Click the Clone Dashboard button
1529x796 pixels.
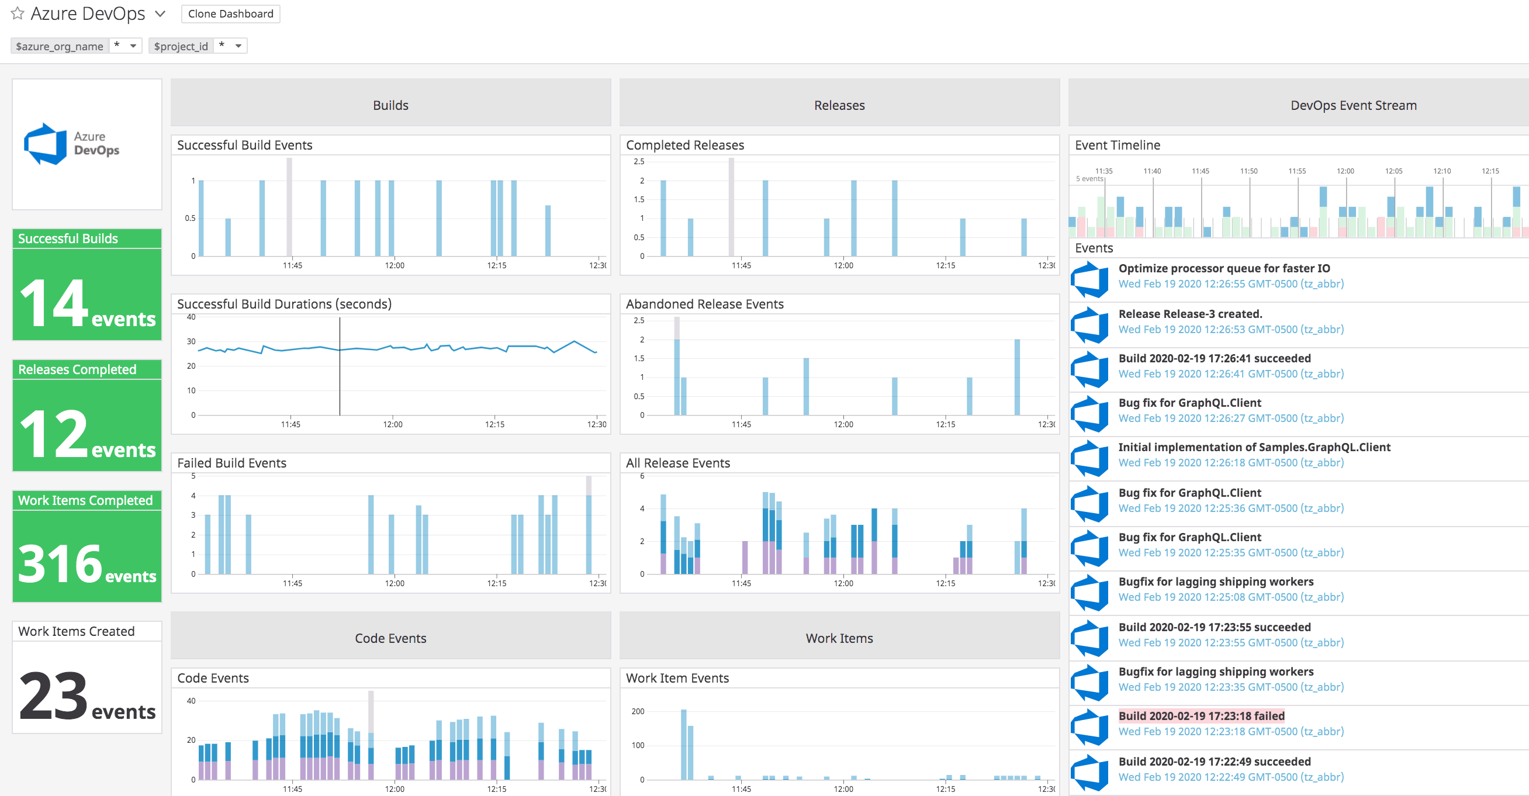(x=230, y=13)
